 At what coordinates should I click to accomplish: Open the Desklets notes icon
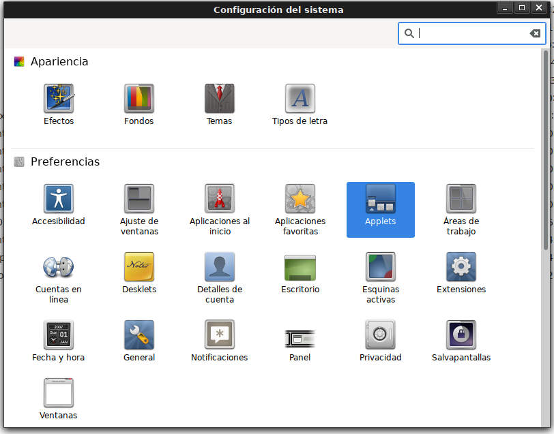click(139, 267)
